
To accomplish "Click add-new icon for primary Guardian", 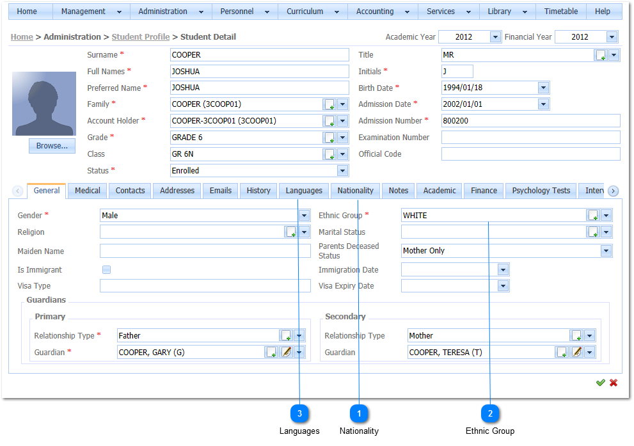I will point(271,352).
